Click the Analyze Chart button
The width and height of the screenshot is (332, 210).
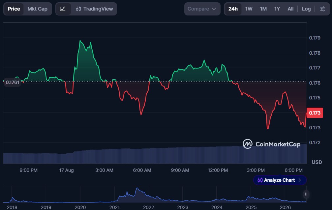(280, 180)
